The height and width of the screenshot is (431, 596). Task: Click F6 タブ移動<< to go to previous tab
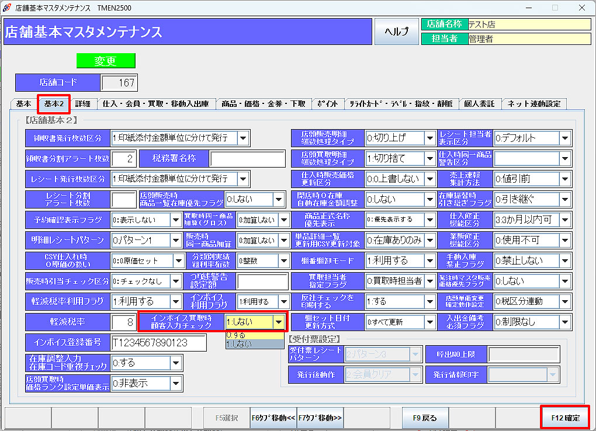tap(273, 418)
